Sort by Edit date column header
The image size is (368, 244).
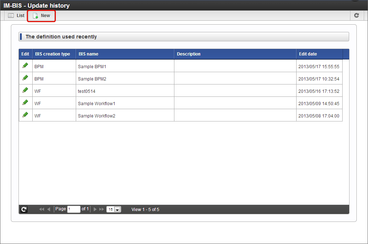(x=319, y=54)
